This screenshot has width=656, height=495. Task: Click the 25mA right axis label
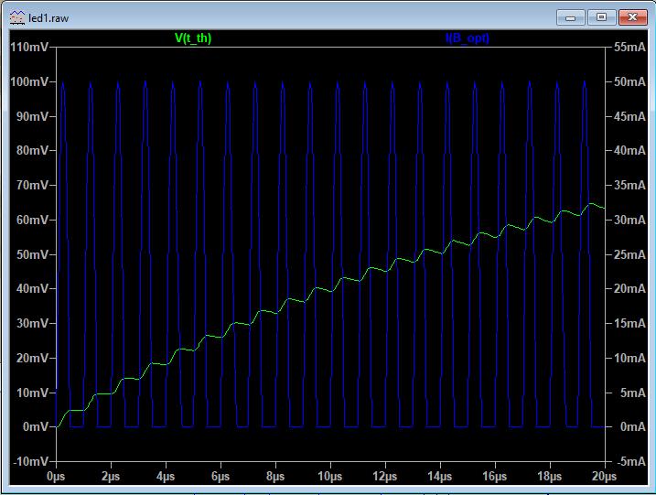629,254
